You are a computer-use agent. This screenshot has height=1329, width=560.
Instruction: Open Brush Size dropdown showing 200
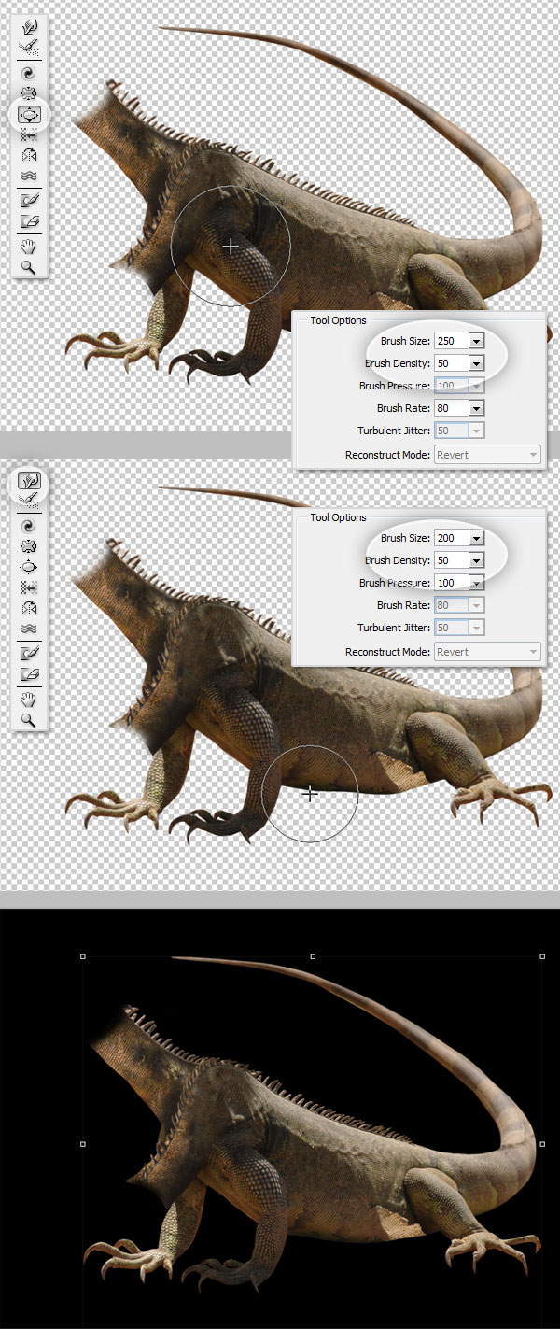coord(477,538)
